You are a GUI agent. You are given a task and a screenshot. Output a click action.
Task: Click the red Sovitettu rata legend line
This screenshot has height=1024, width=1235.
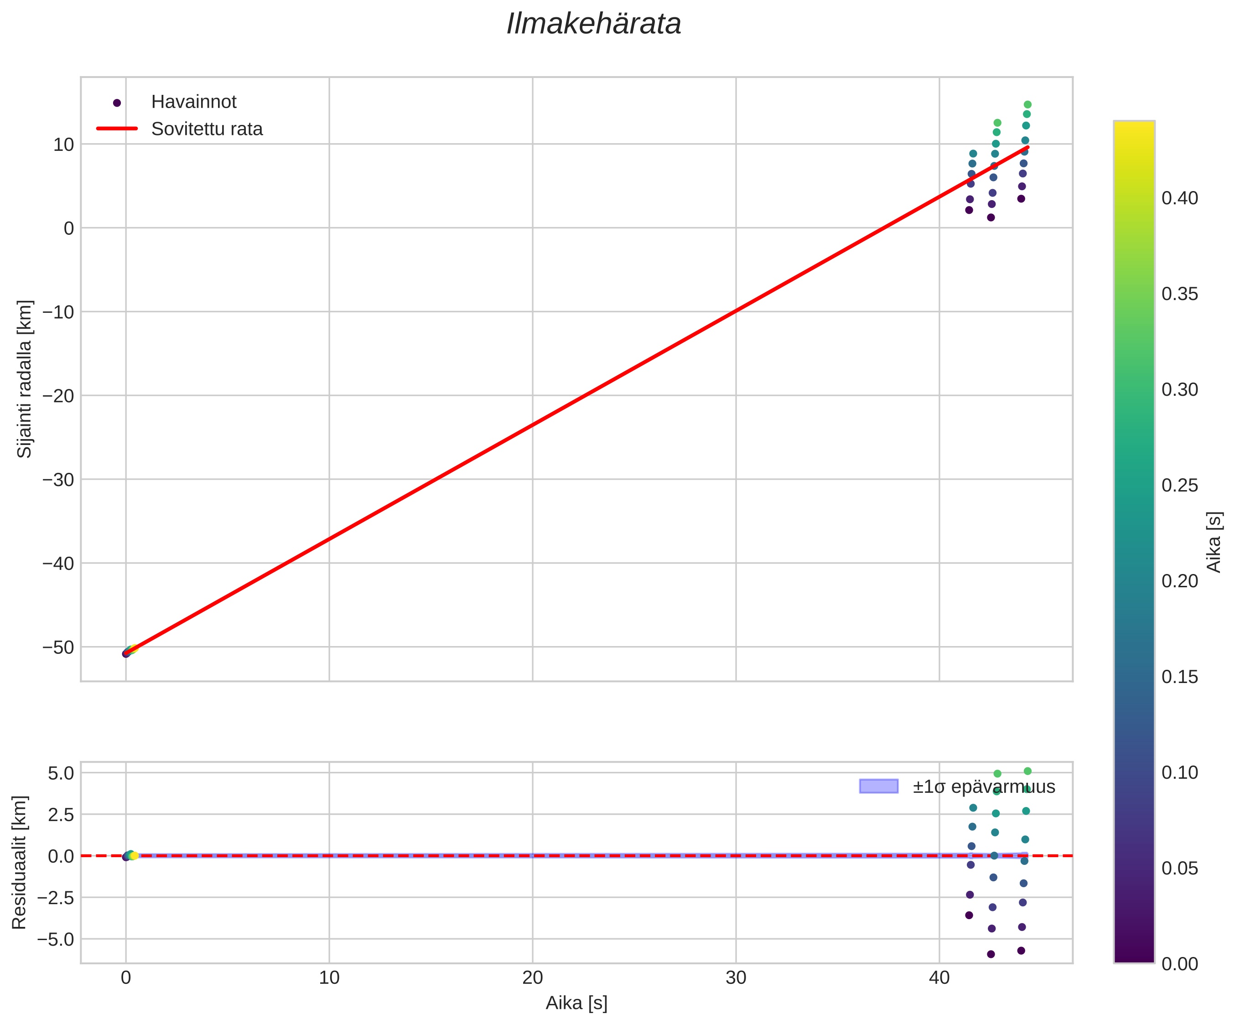click(x=116, y=129)
